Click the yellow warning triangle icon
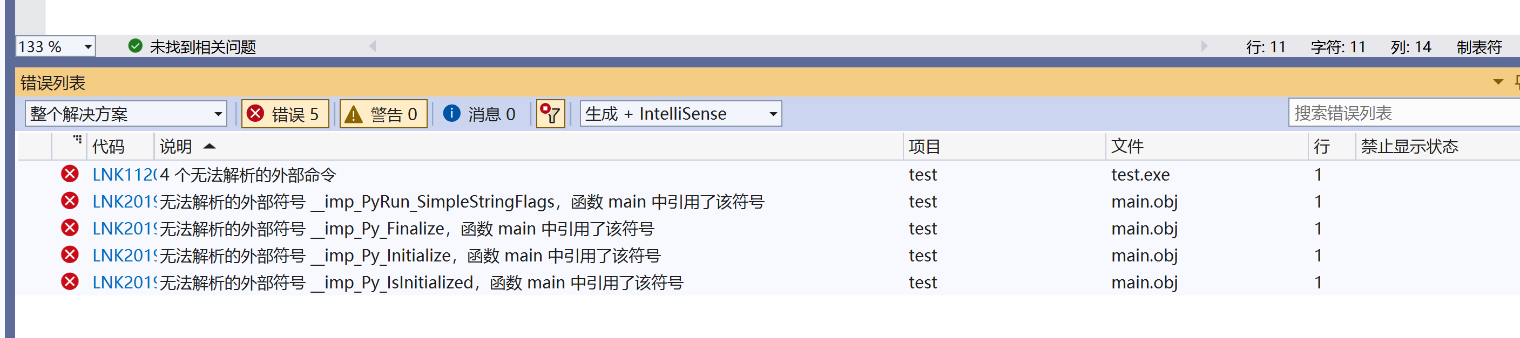Viewport: 1520px width, 338px height. point(355,113)
